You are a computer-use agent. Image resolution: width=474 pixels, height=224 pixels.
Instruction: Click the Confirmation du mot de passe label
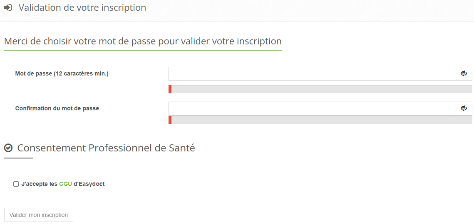click(57, 109)
